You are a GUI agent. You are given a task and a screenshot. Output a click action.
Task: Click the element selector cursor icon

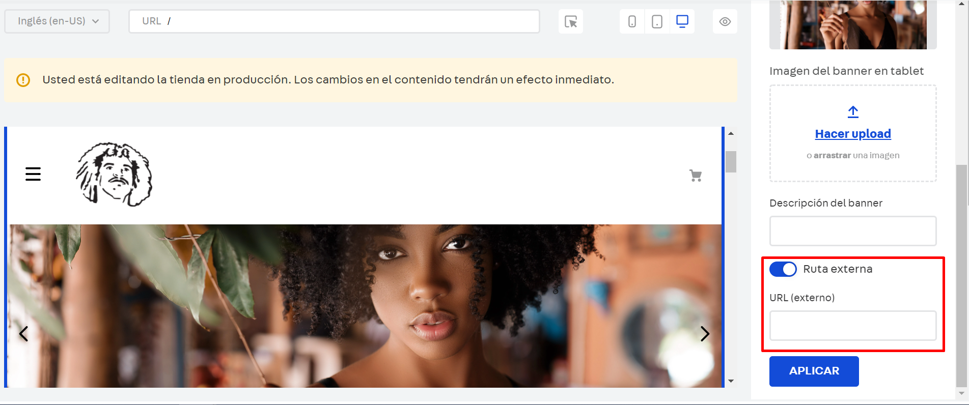point(570,22)
